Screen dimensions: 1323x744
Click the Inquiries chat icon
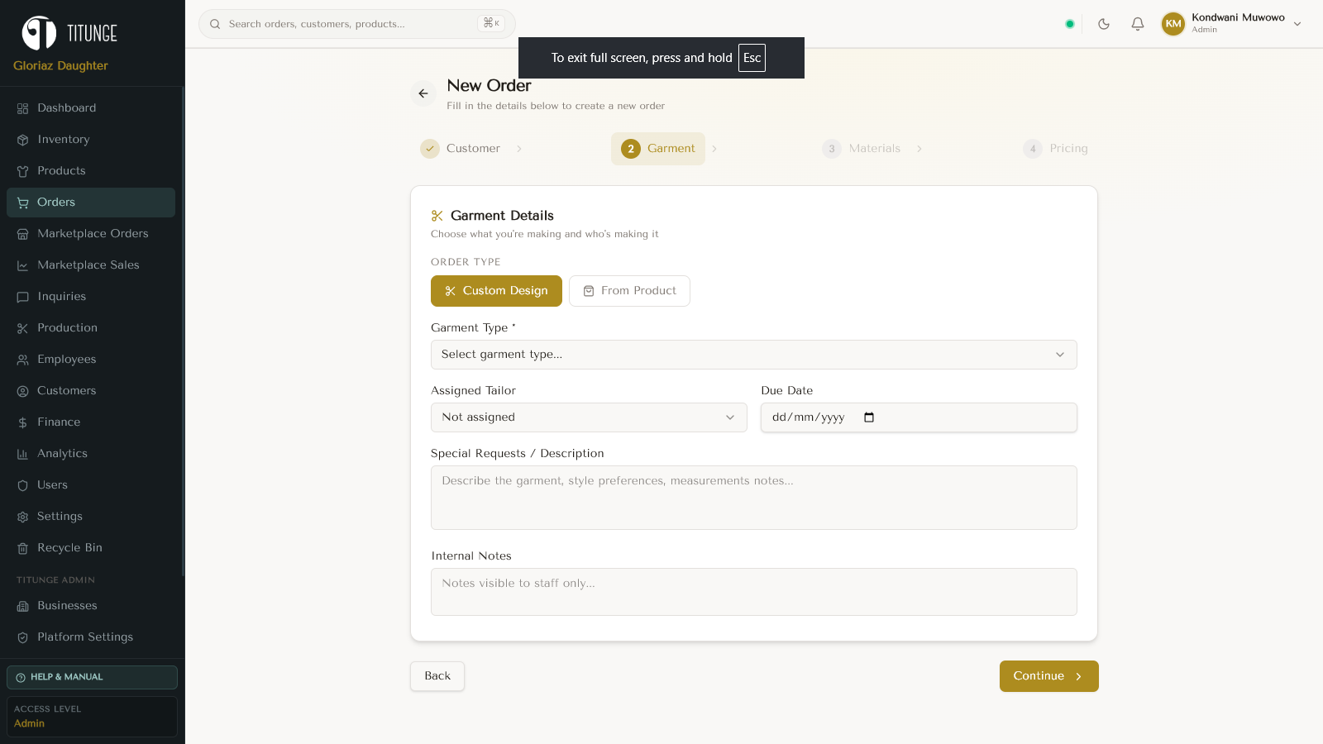coord(23,297)
